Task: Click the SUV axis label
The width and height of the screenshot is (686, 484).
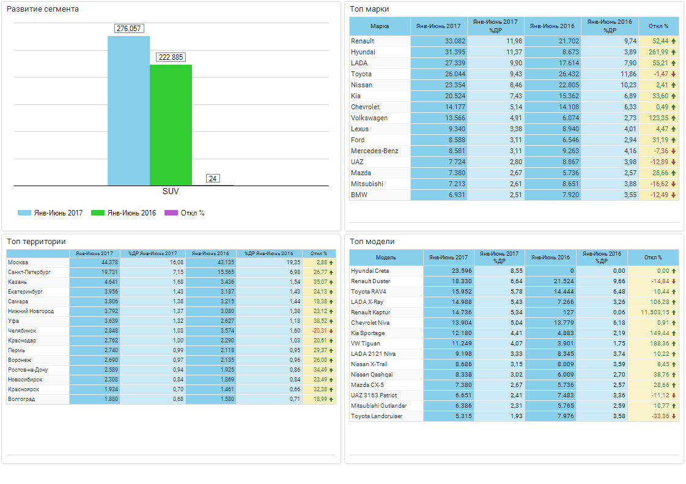Action: (171, 191)
